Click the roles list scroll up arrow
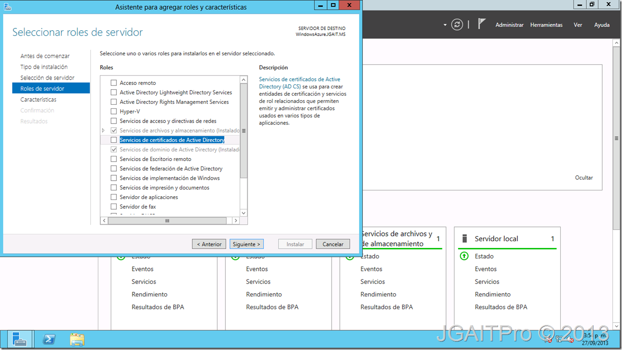This screenshot has width=622, height=350. (244, 80)
